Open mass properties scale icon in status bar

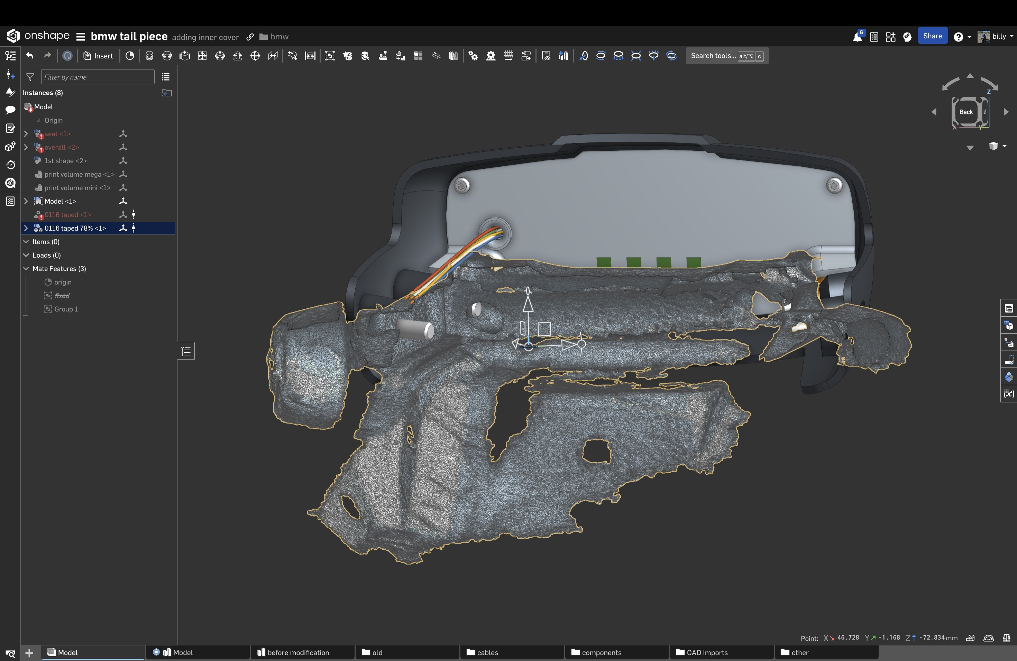pyautogui.click(x=1006, y=638)
